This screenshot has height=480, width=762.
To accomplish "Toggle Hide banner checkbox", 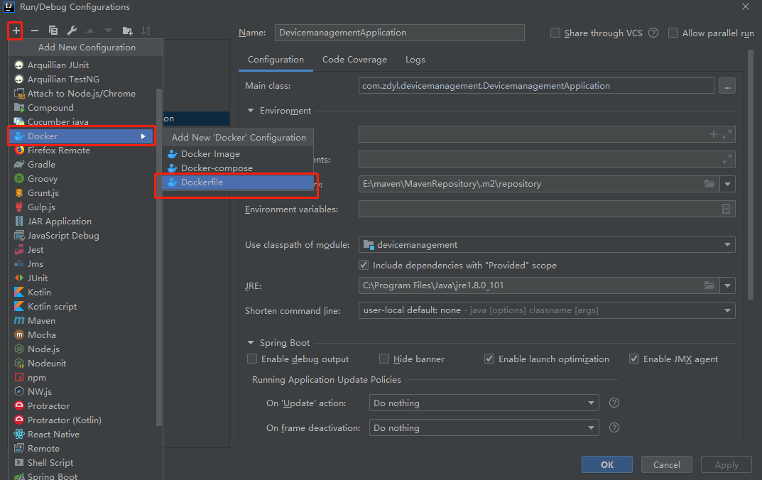I will [384, 359].
